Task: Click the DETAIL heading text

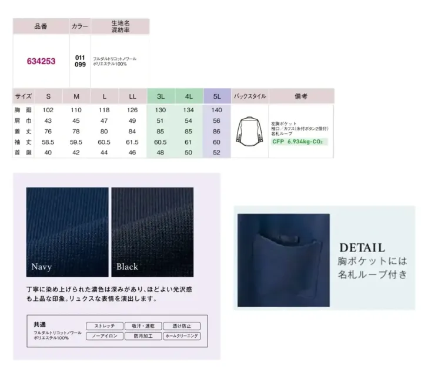Action: pyautogui.click(x=361, y=247)
